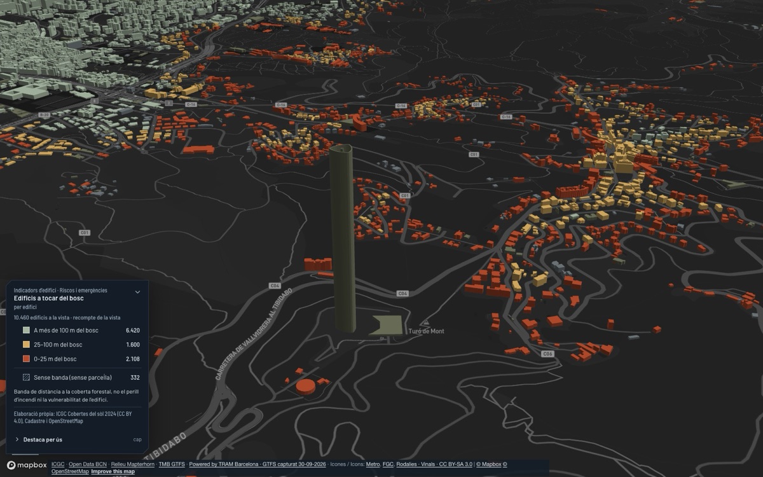The height and width of the screenshot is (477, 763).
Task: Click the 'Banda de distància a la coberta' description
Action: point(77,396)
